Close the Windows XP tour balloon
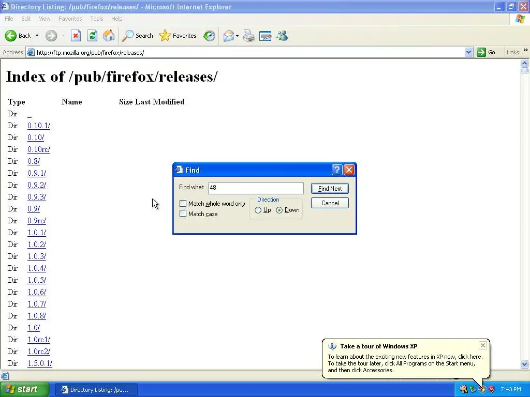 (483, 345)
